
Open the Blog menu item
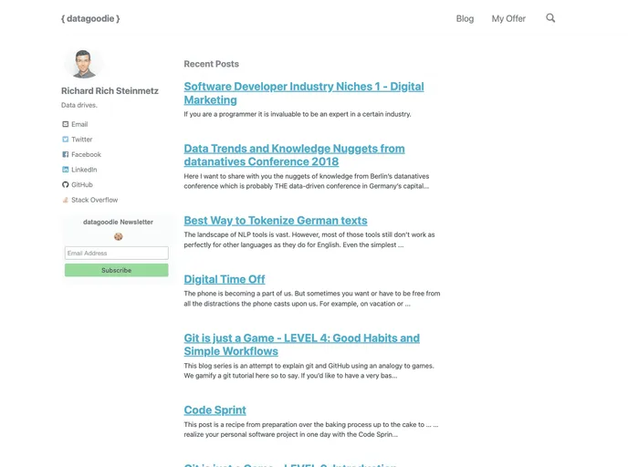[465, 19]
